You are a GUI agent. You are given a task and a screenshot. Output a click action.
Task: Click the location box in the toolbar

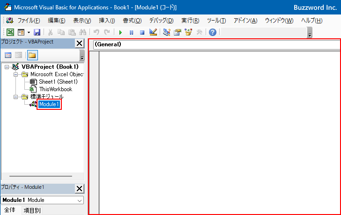pos(264,32)
